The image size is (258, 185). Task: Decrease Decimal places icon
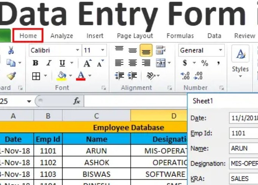click(198, 76)
